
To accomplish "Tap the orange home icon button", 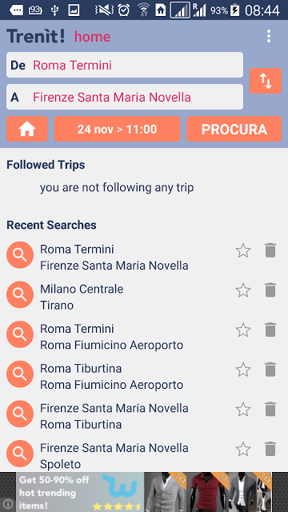I will click(27, 129).
